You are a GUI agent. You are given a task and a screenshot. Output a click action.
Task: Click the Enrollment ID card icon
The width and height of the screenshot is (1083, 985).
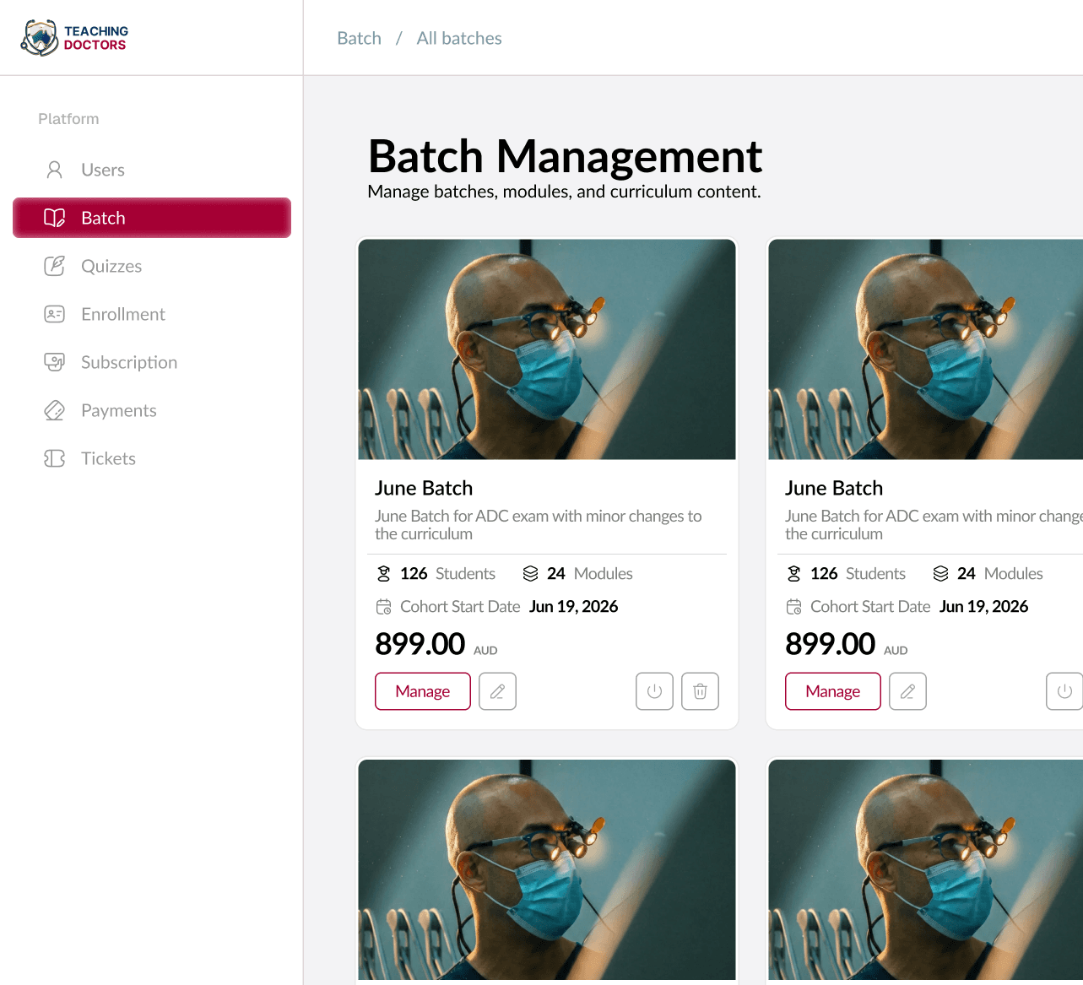pos(55,314)
